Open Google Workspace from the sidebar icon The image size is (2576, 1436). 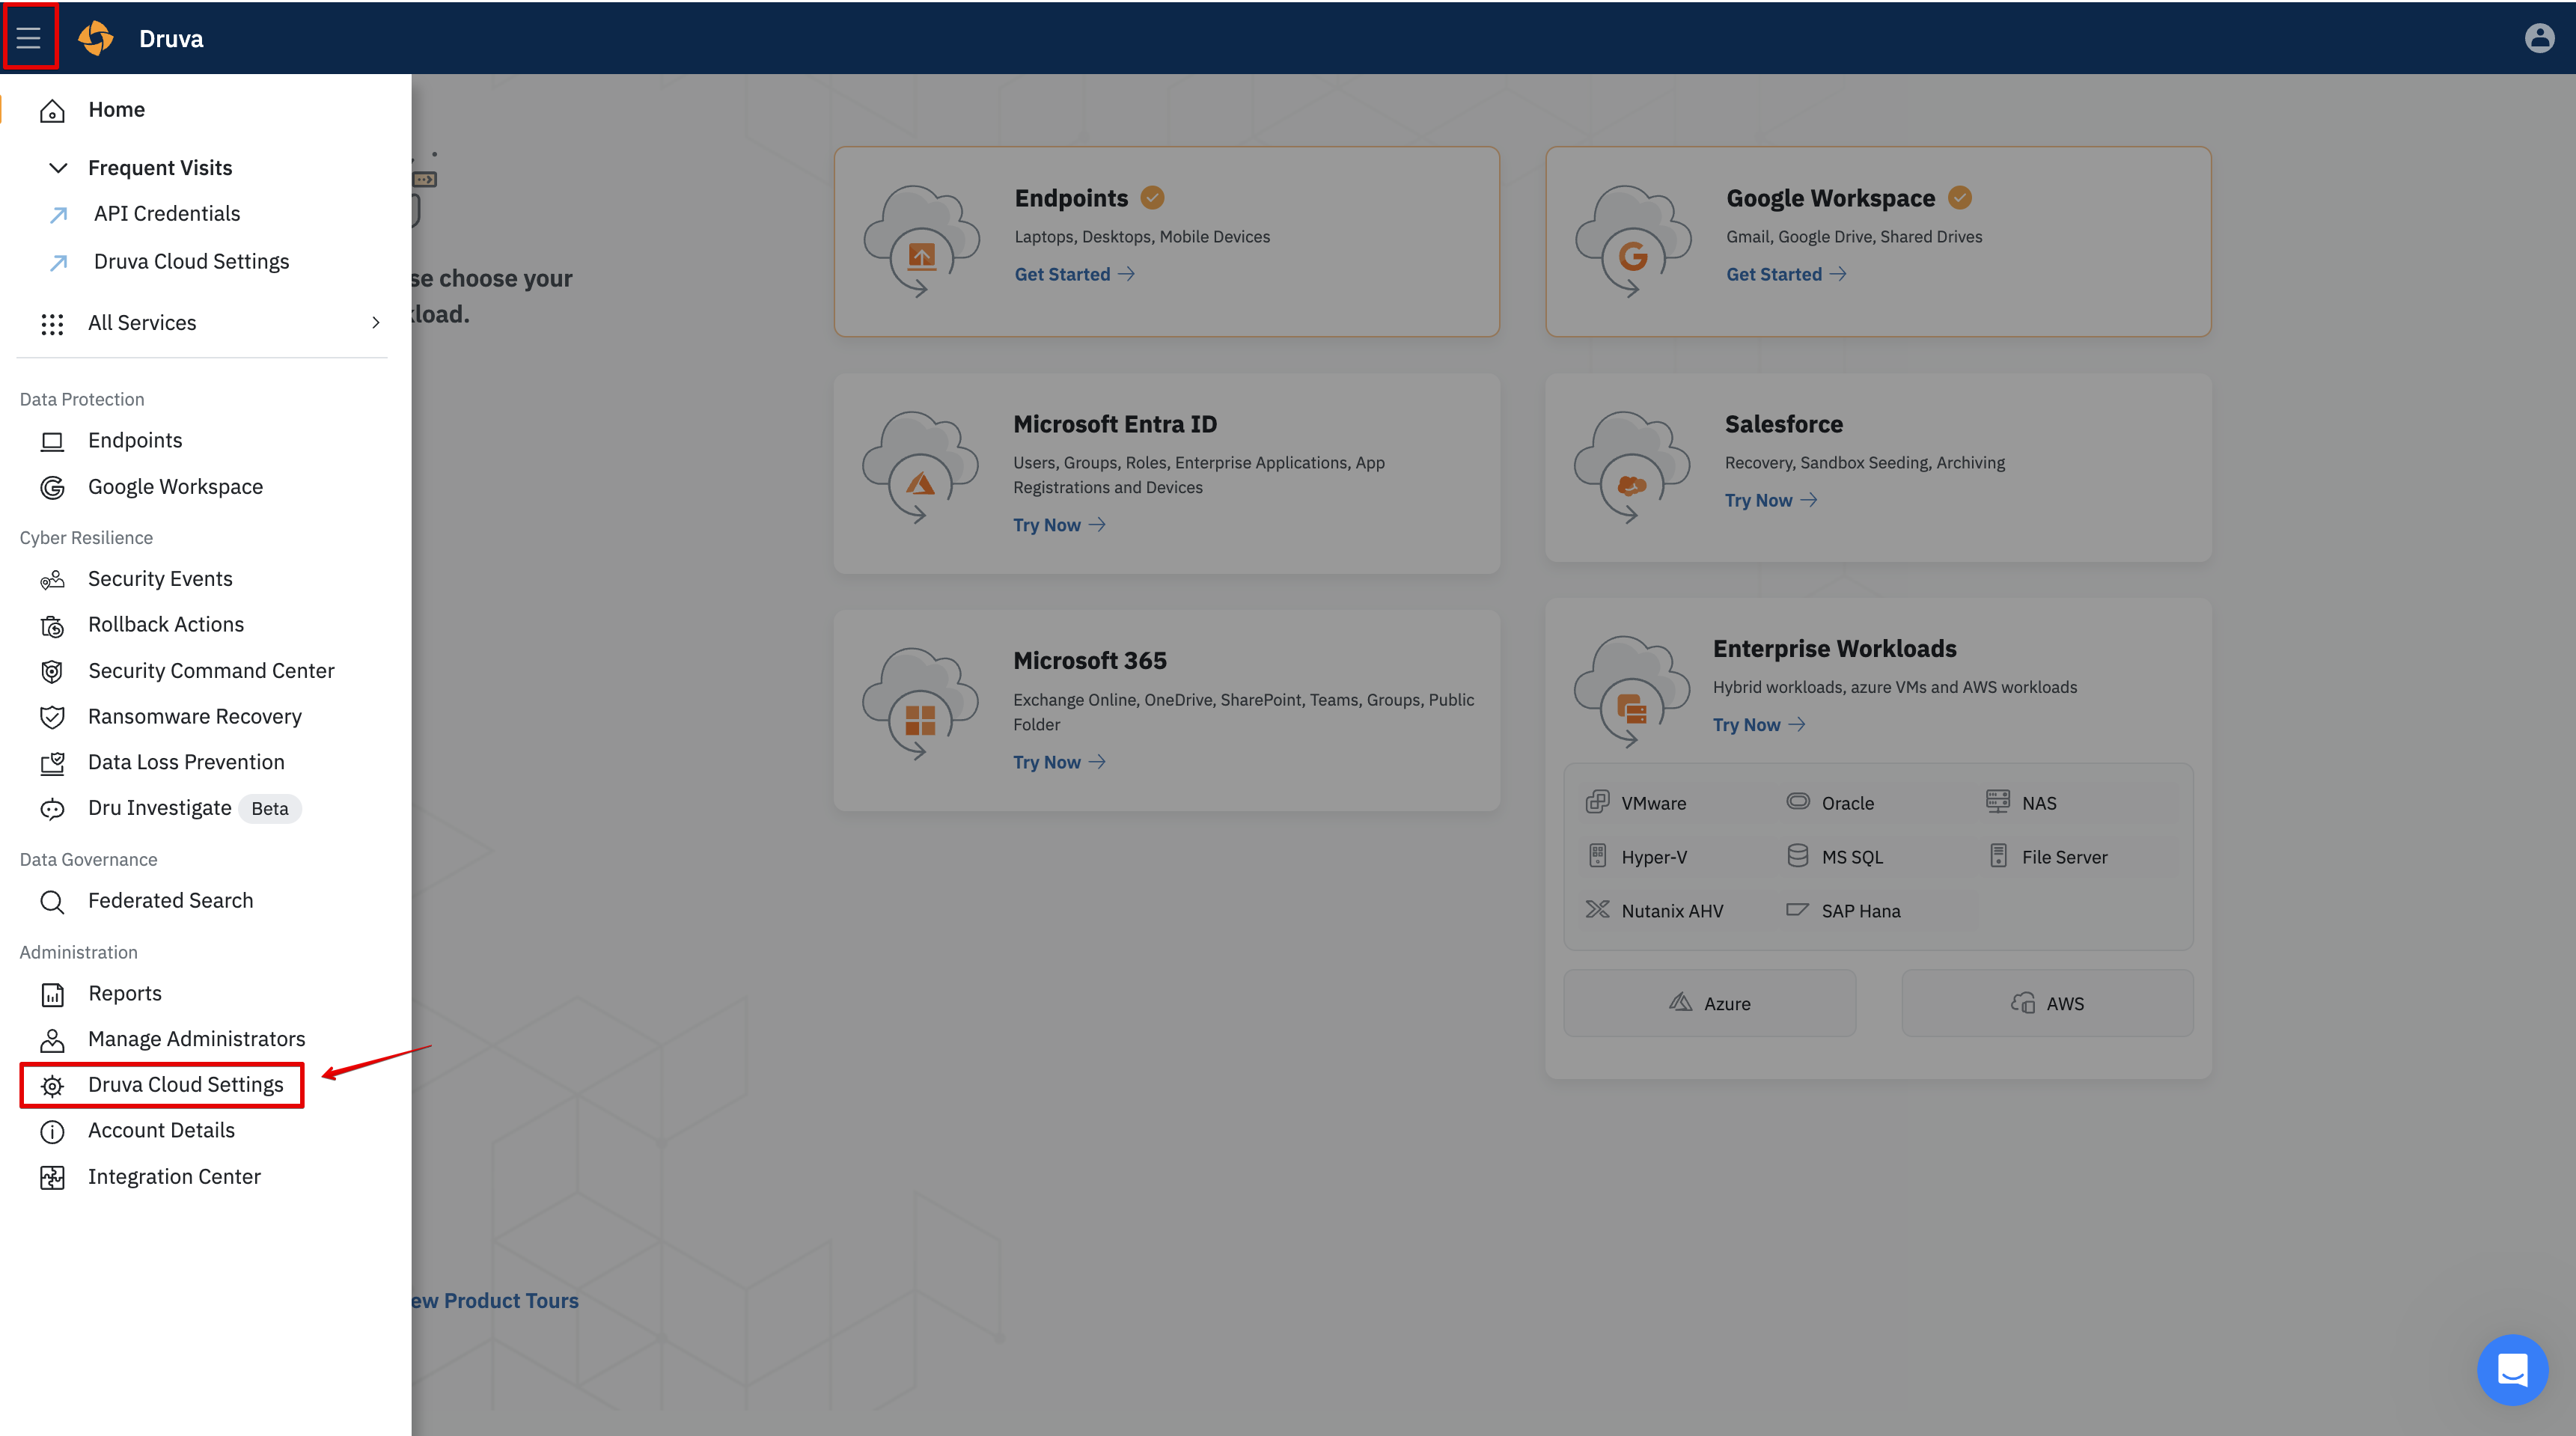click(x=52, y=487)
